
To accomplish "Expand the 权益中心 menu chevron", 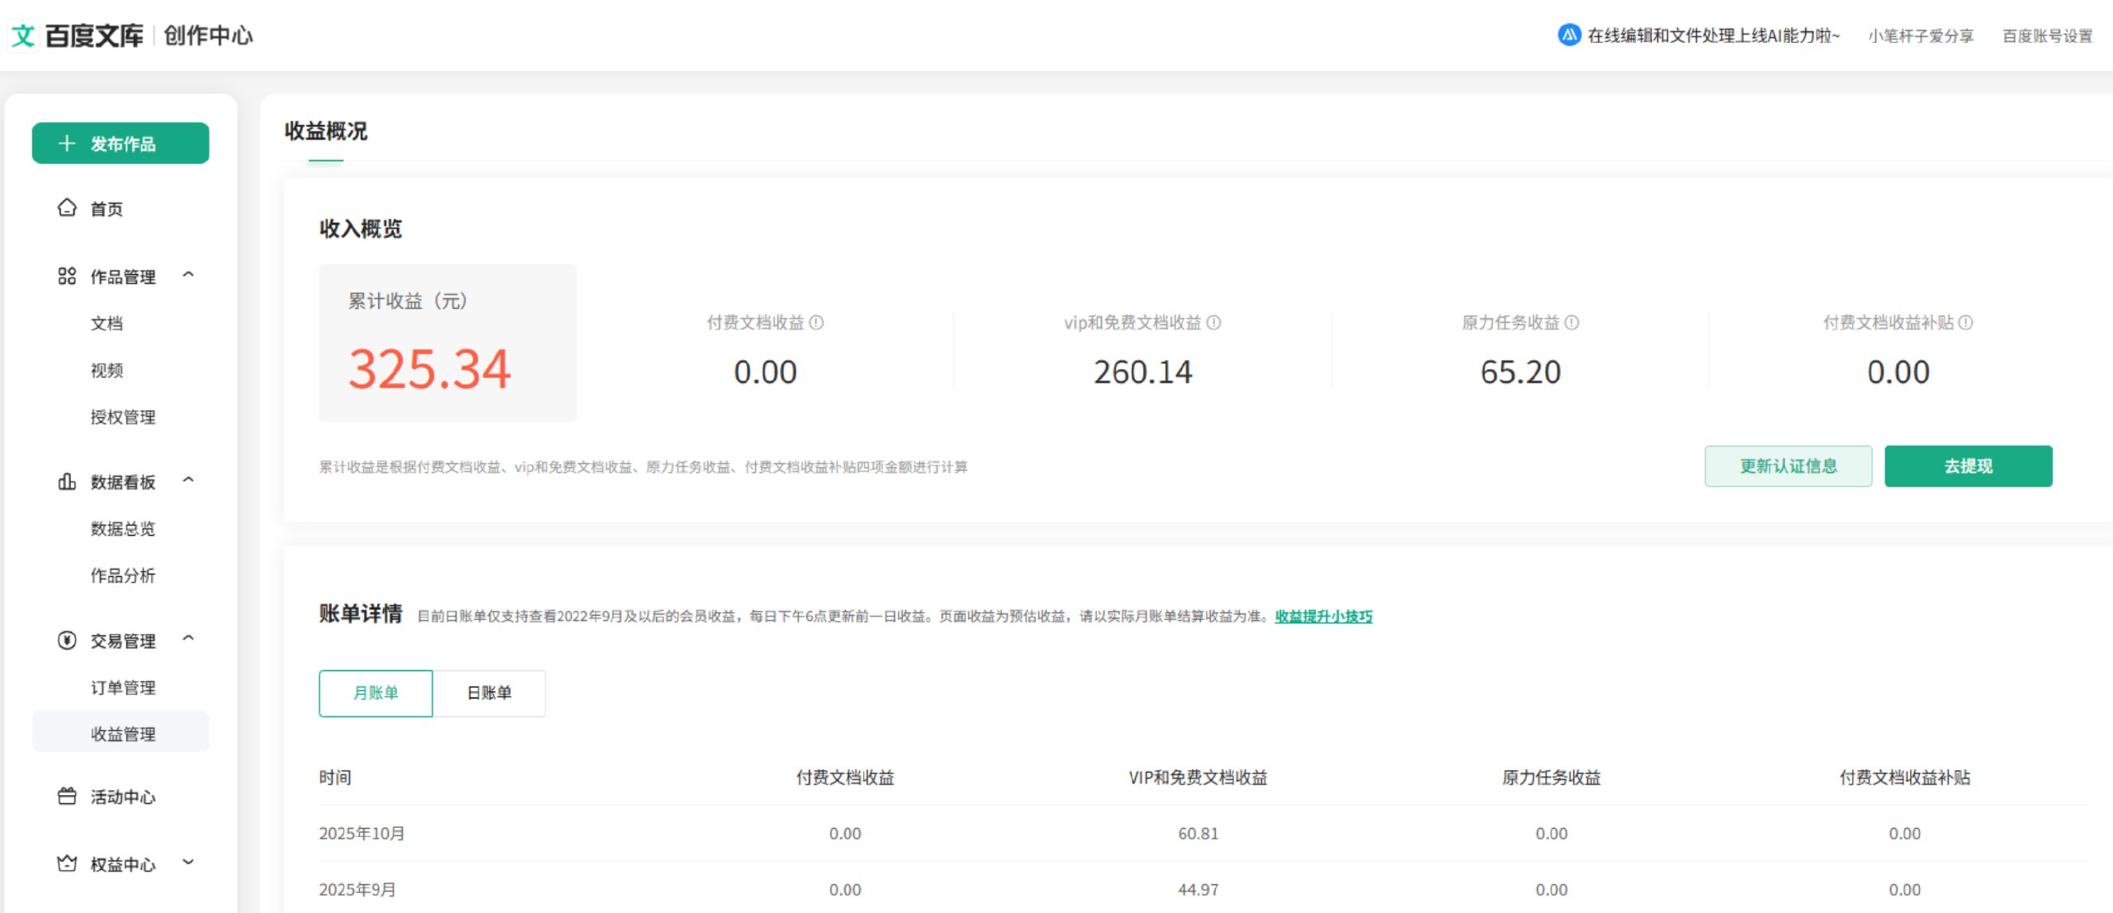I will pos(188,863).
